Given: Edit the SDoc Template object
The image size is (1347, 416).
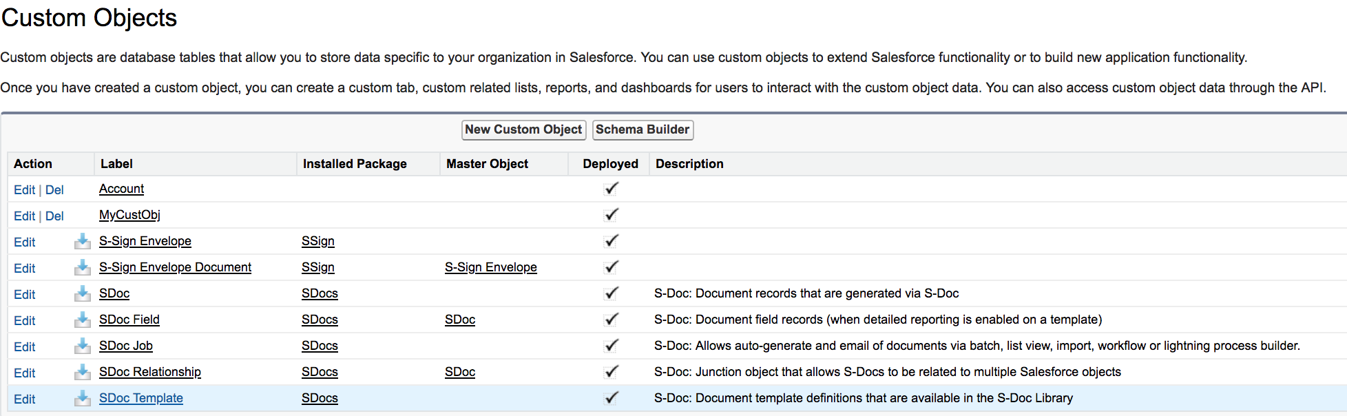Looking at the screenshot, I should coord(24,399).
